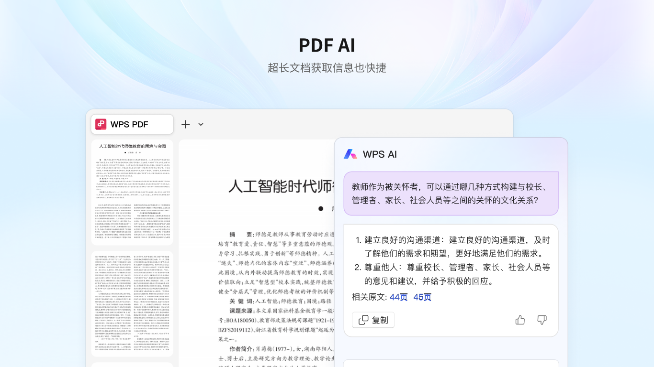Open a new tab with the plus icon

186,124
